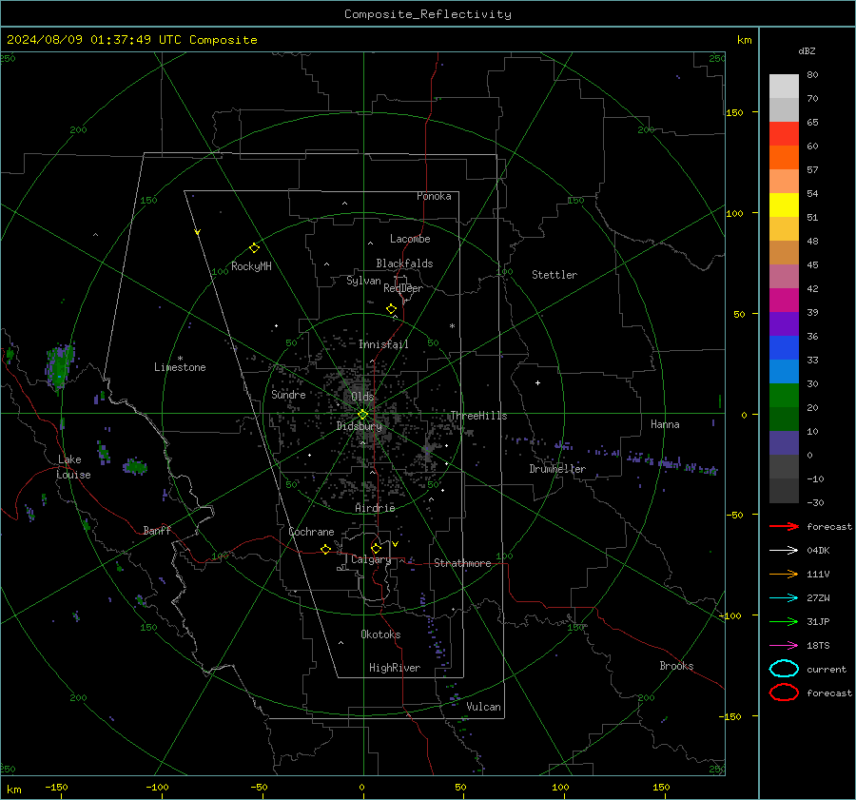Viewport: 856px width, 800px height.
Task: Select the Vulcan label
Action: [x=484, y=707]
